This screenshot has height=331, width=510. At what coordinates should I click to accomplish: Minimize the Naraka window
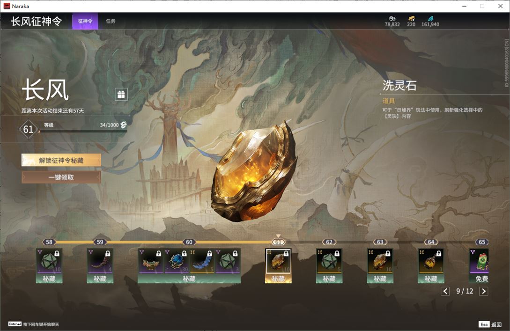[464, 6]
